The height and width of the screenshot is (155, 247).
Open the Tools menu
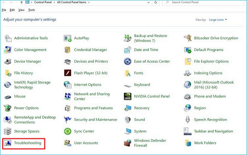tap(31, 10)
